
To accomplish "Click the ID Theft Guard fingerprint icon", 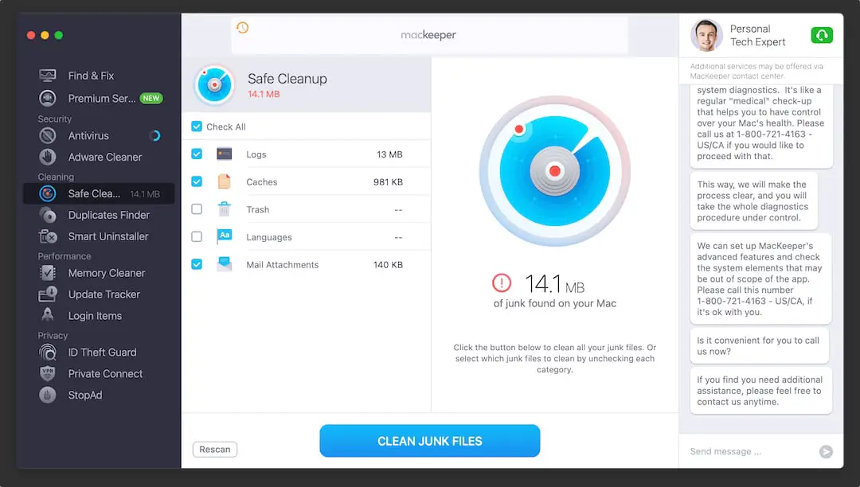I will click(x=48, y=352).
